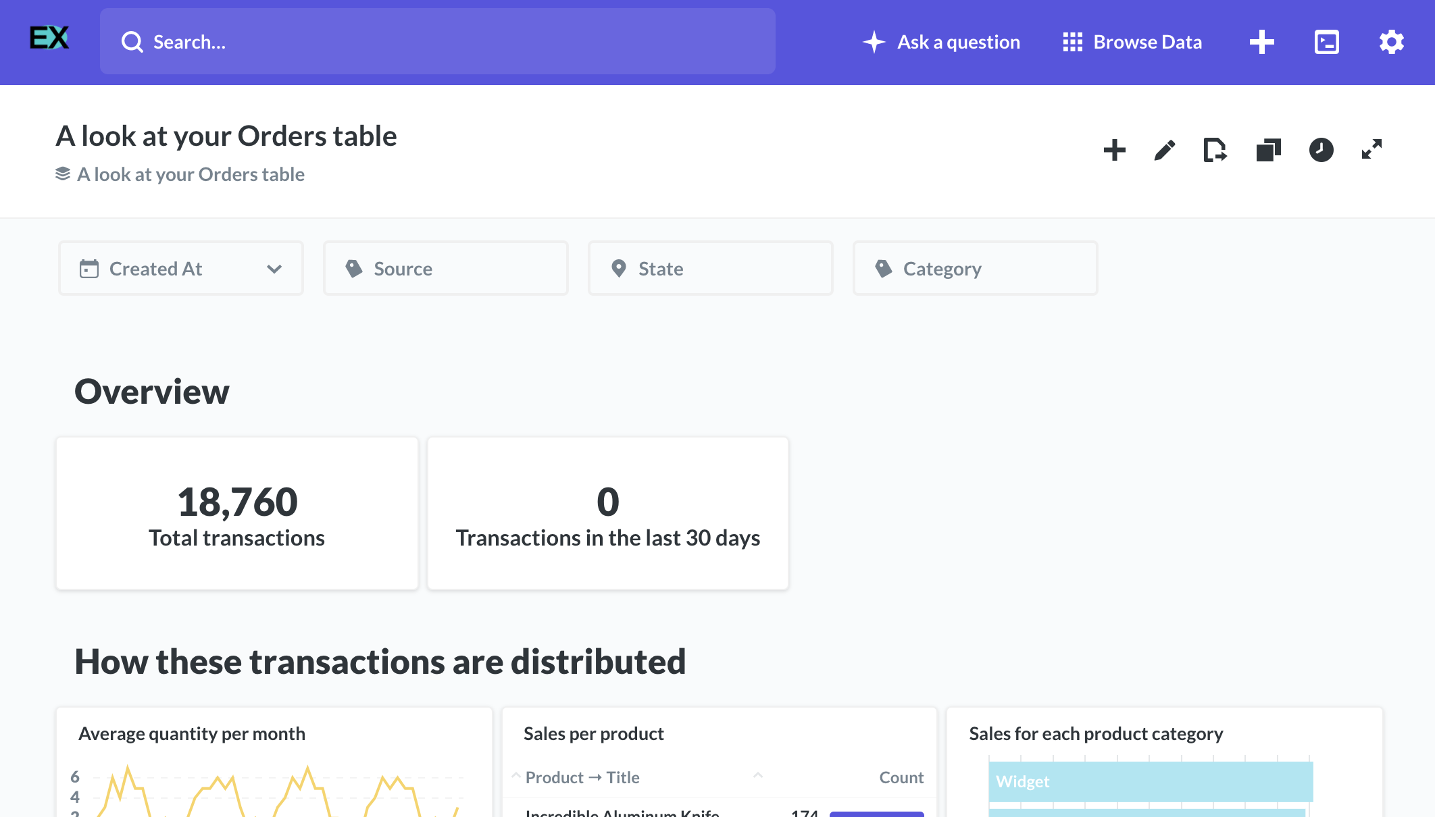This screenshot has height=817, width=1435.
Task: Click the duplicate/copy icon
Action: click(x=1267, y=150)
